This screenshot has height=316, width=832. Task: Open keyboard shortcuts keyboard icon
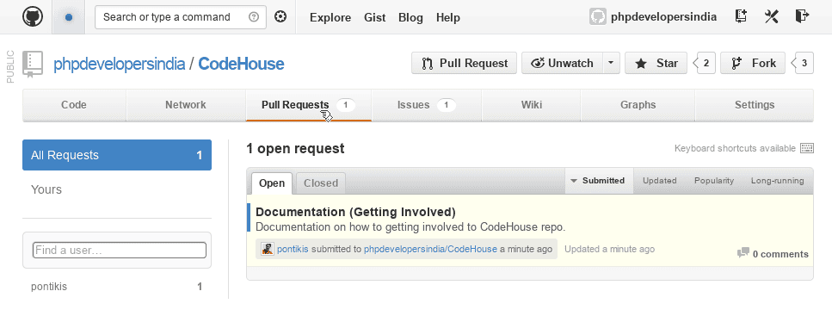[x=807, y=148]
